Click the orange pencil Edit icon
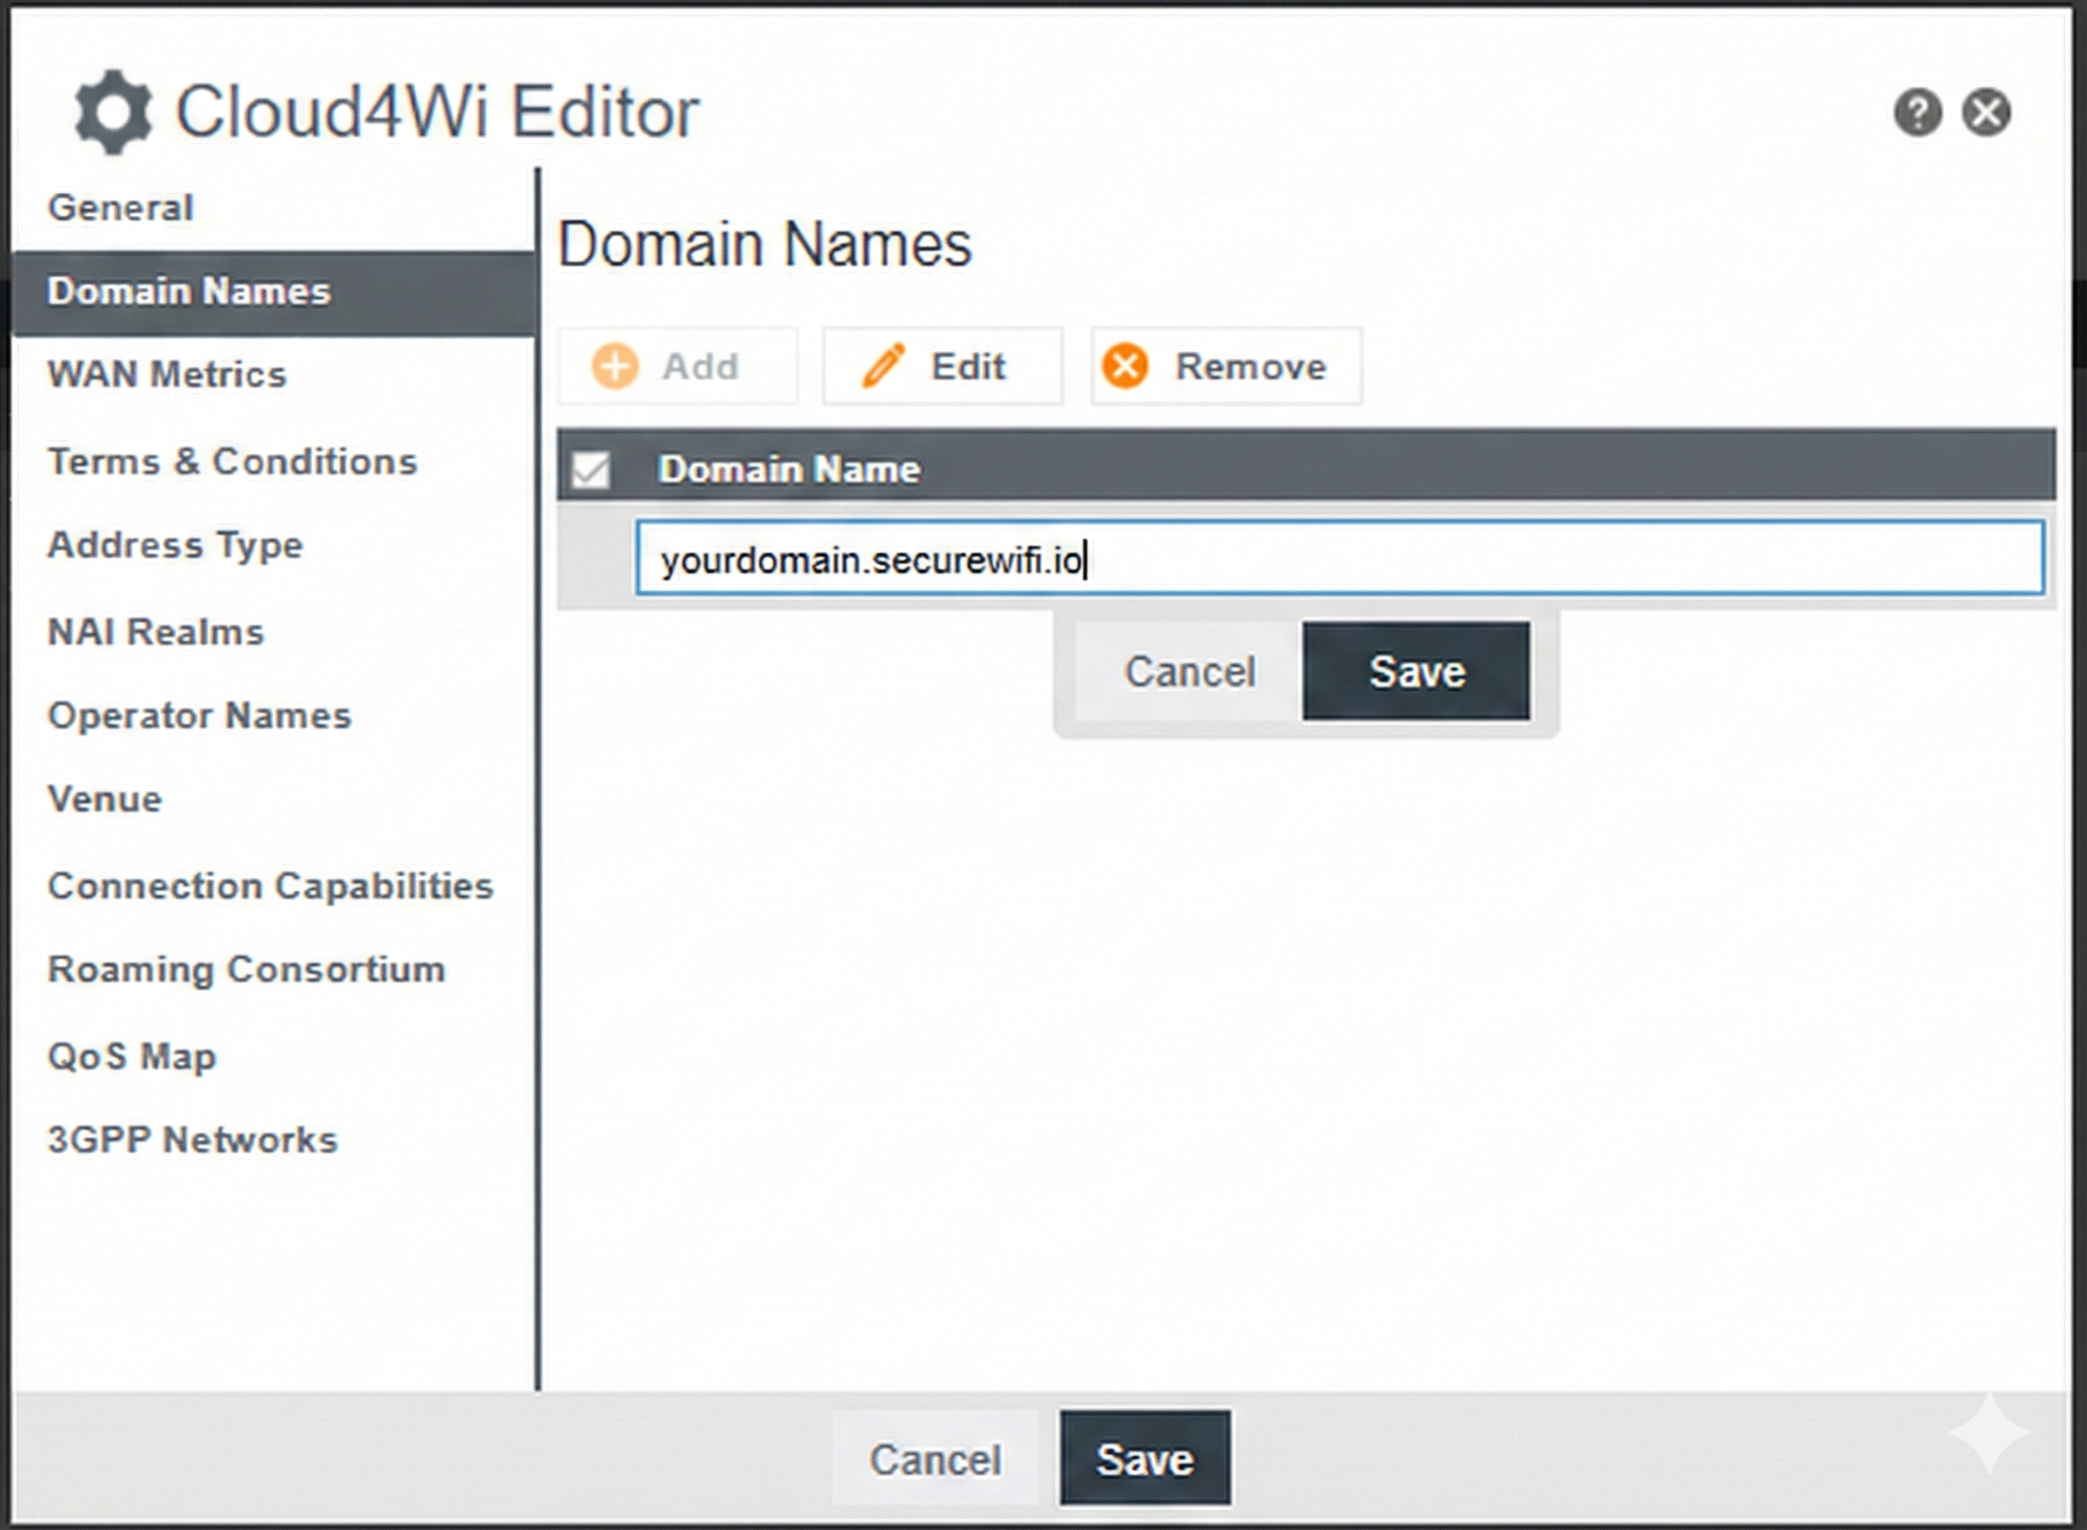This screenshot has height=1530, width=2087. (883, 366)
